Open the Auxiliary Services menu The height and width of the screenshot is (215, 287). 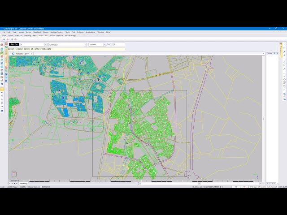point(57,32)
